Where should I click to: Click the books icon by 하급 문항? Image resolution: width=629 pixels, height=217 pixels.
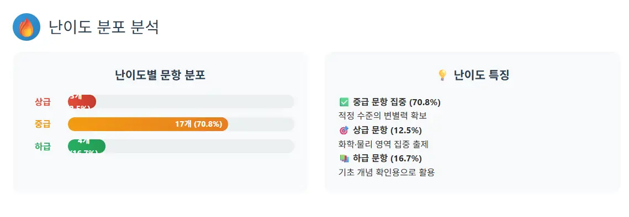[344, 158]
